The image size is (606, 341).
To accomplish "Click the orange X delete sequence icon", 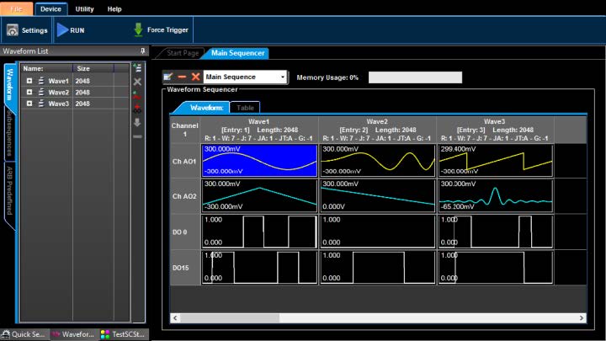I will pos(195,77).
